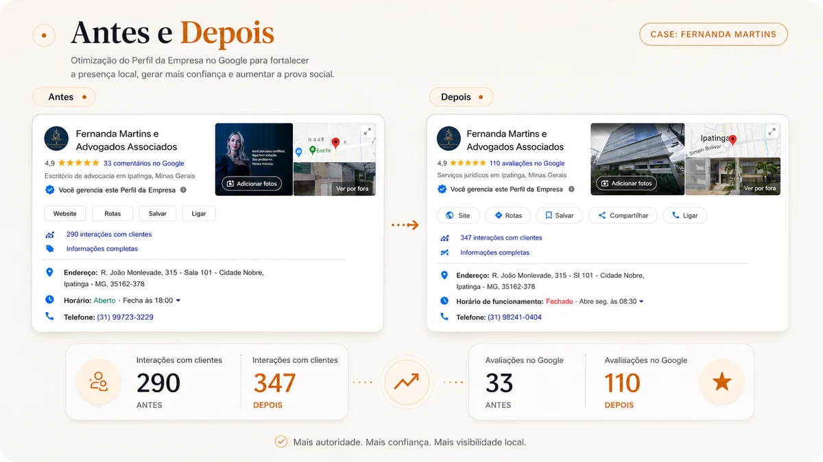Click the tag icon beside Informações completas in Antes

[x=50, y=249]
